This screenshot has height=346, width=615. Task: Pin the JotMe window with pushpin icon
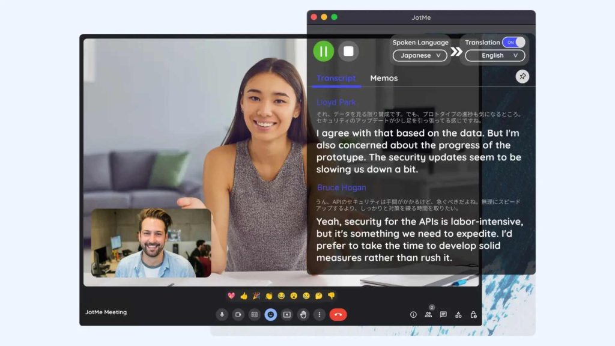tap(522, 76)
